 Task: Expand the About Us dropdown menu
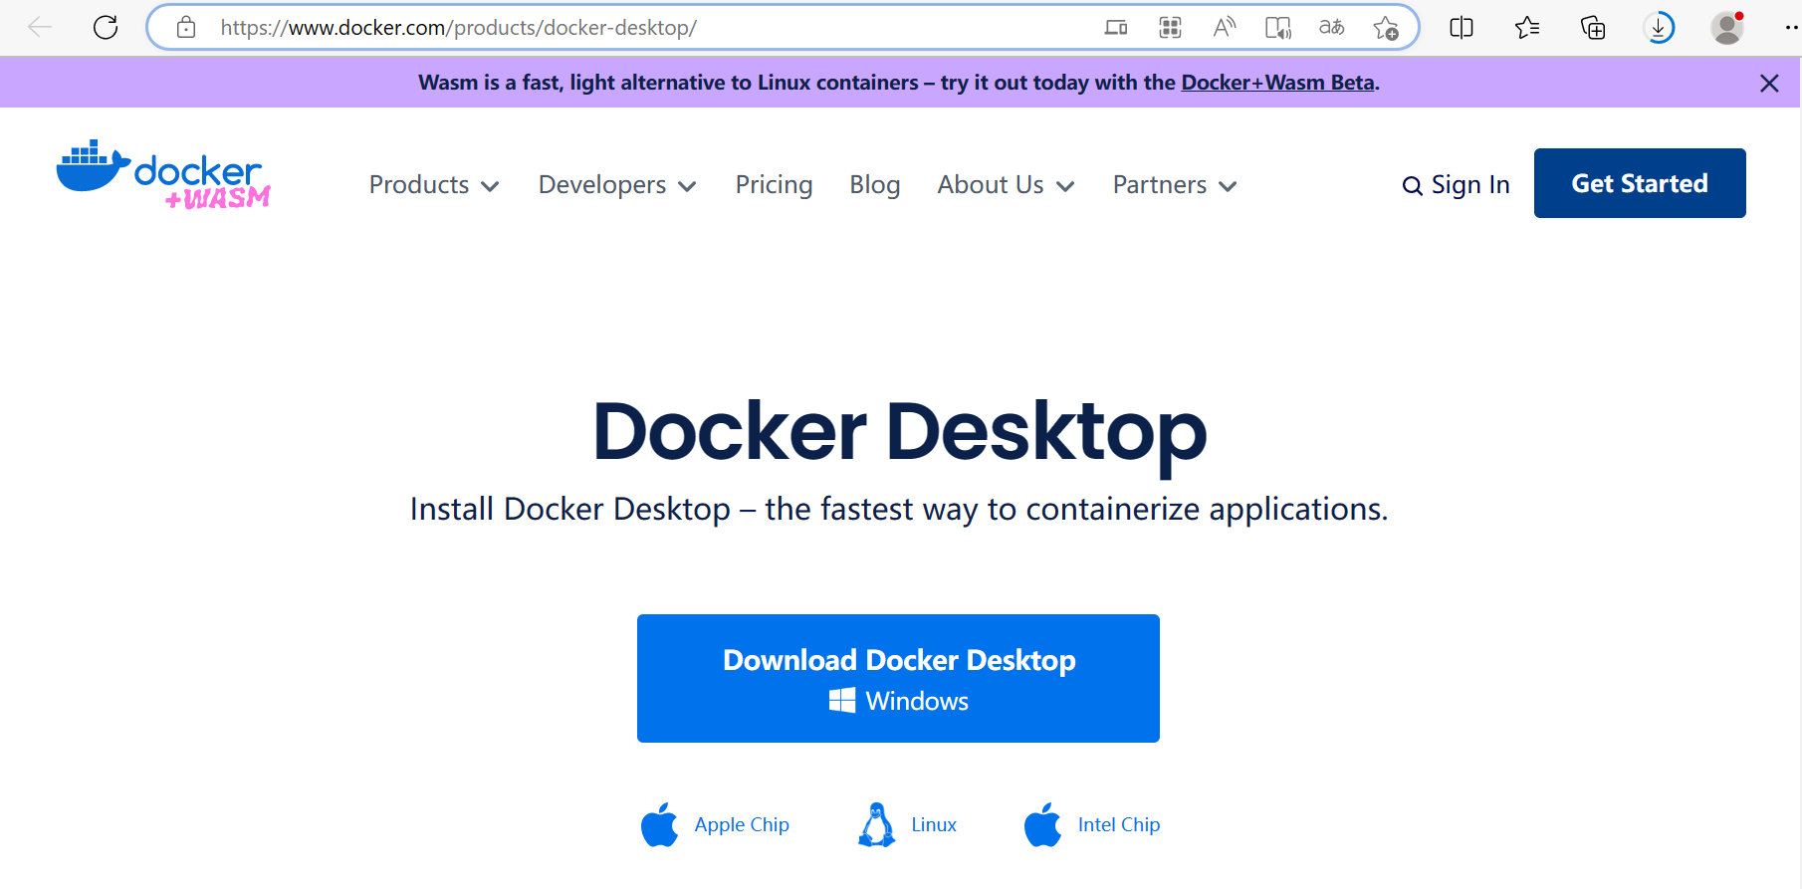coord(1006,185)
